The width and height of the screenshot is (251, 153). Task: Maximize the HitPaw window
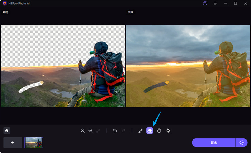(236, 3)
